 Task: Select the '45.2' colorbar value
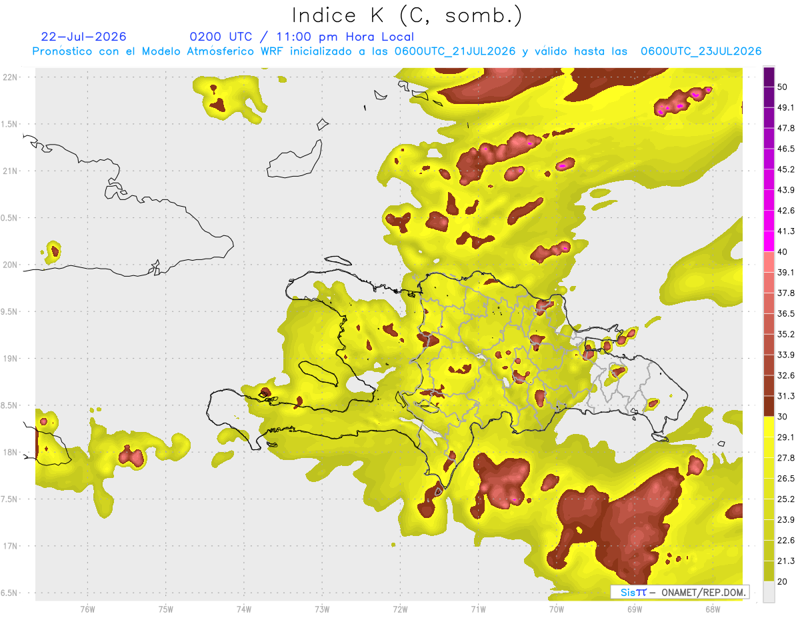click(x=785, y=169)
